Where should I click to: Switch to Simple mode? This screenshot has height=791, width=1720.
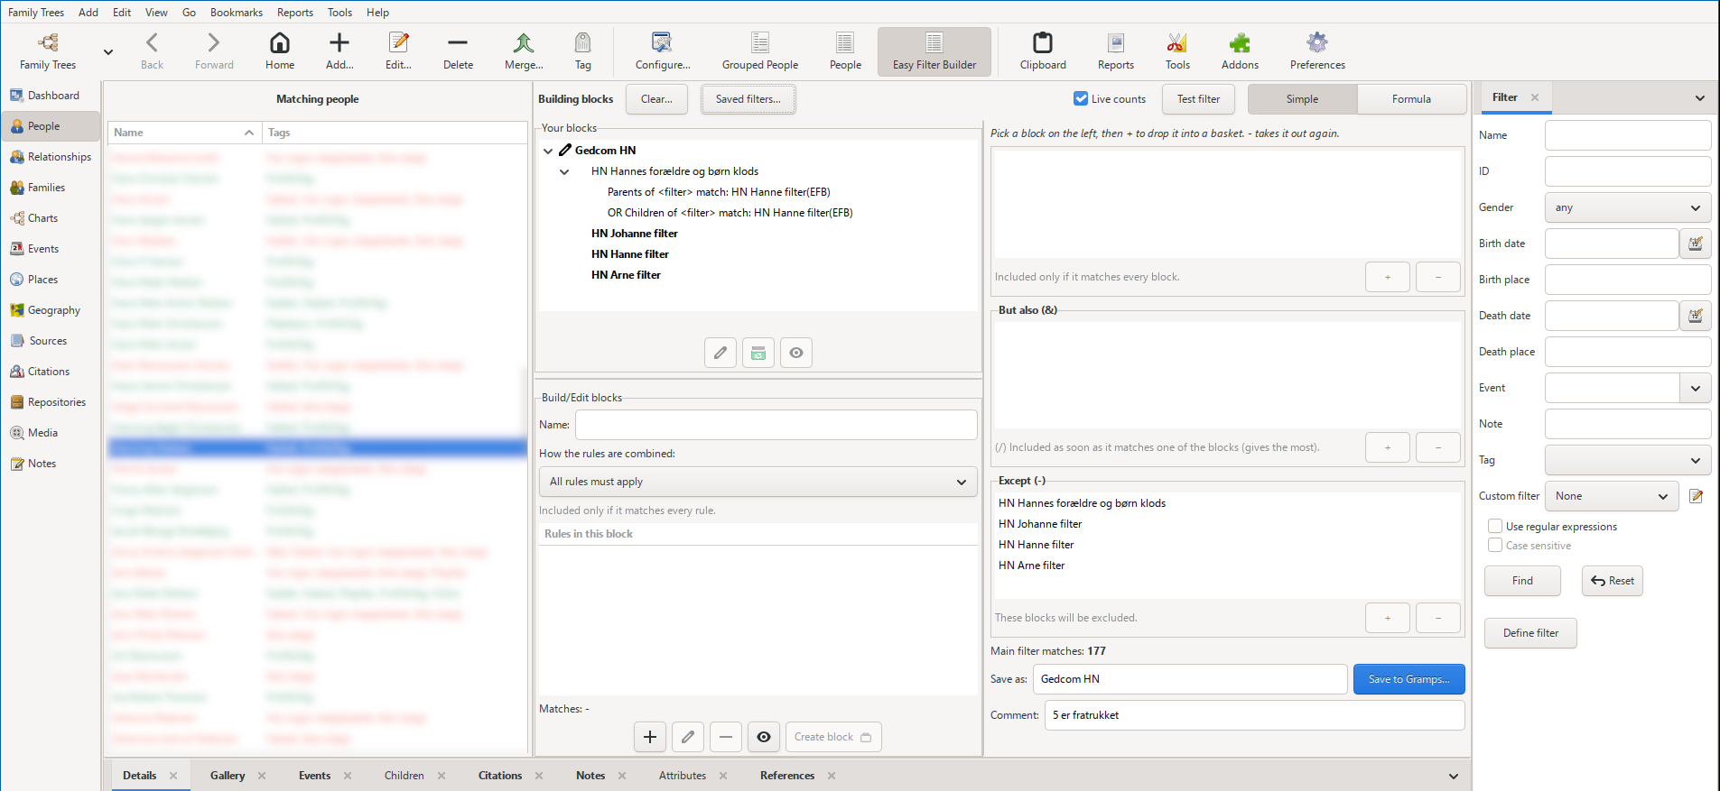[x=1302, y=99]
